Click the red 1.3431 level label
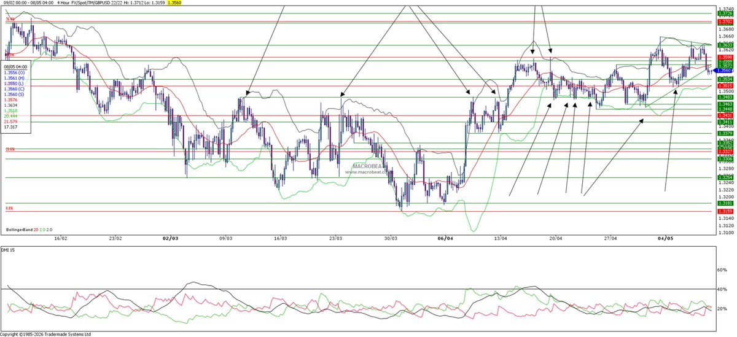Image resolution: width=737 pixels, height=337 pixels. point(725,115)
